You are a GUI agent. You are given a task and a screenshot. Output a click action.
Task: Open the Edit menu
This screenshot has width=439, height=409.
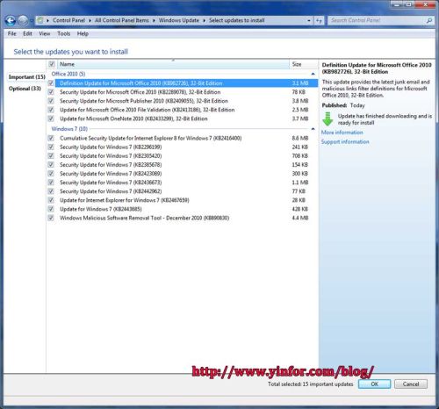[27, 33]
